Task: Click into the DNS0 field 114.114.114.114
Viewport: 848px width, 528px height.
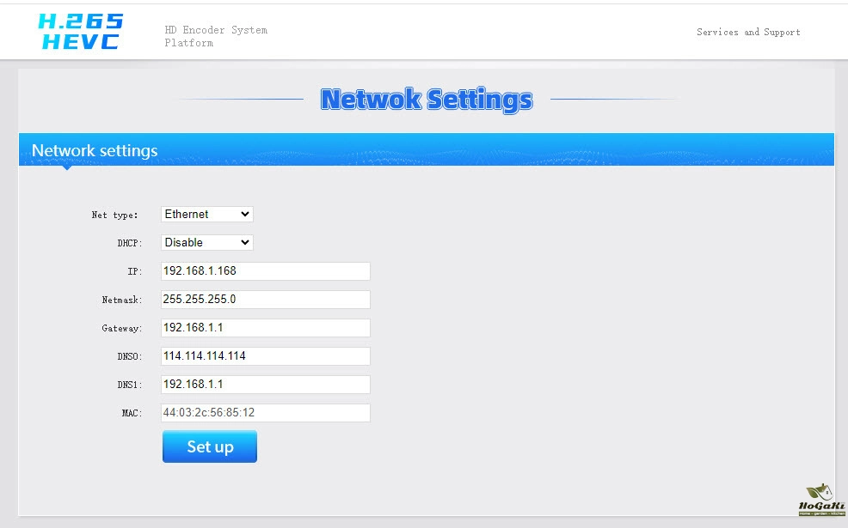Action: [x=266, y=355]
